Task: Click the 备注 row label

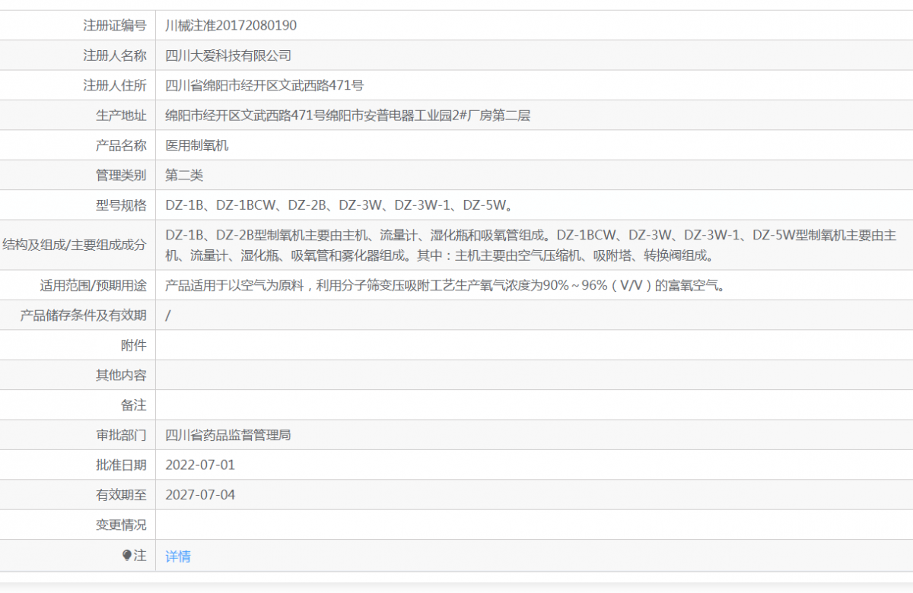Action: pos(133,405)
